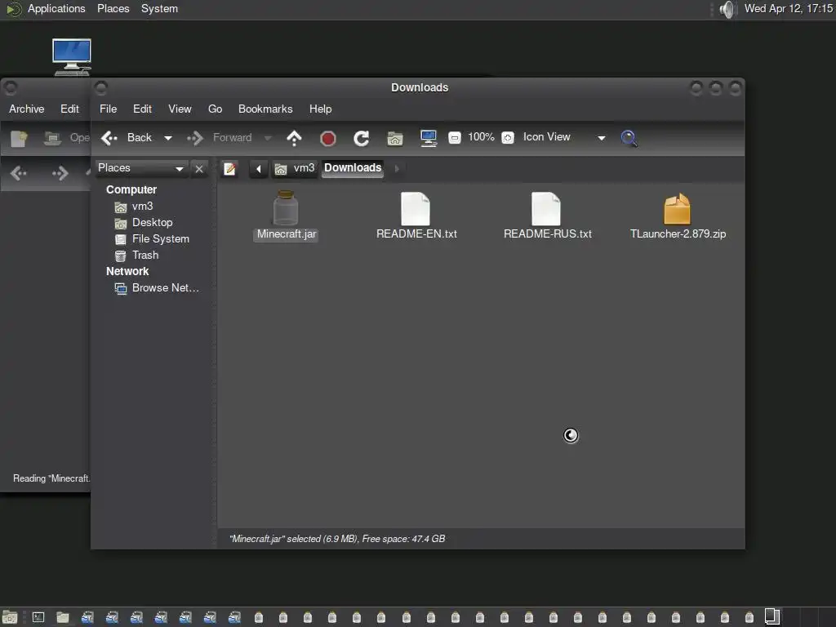Open the Icon View mode dropdown
The height and width of the screenshot is (627, 836).
(x=565, y=137)
